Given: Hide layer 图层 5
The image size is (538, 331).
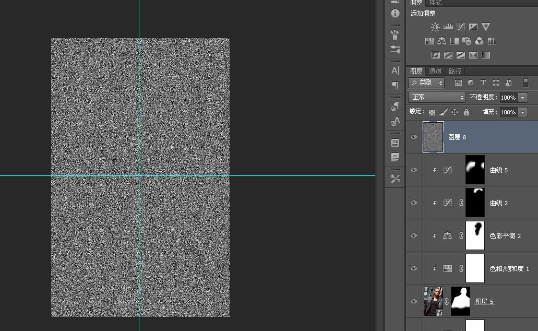Looking at the screenshot, I should 414,301.
